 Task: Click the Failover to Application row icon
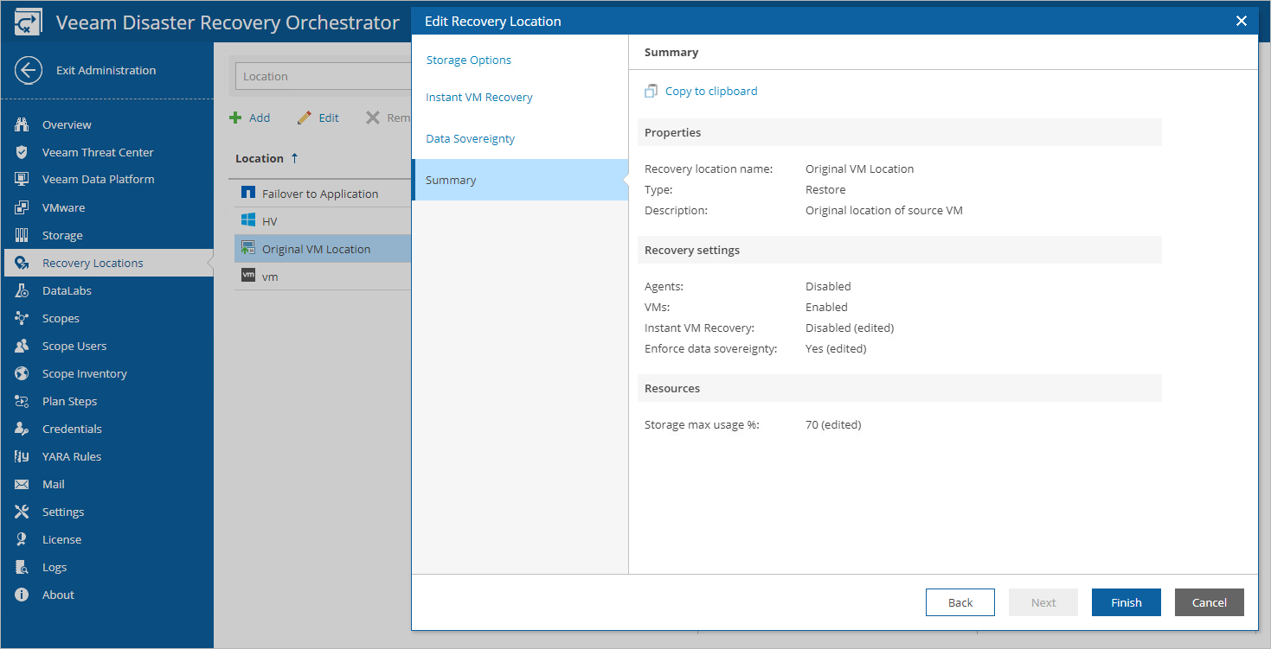248,193
